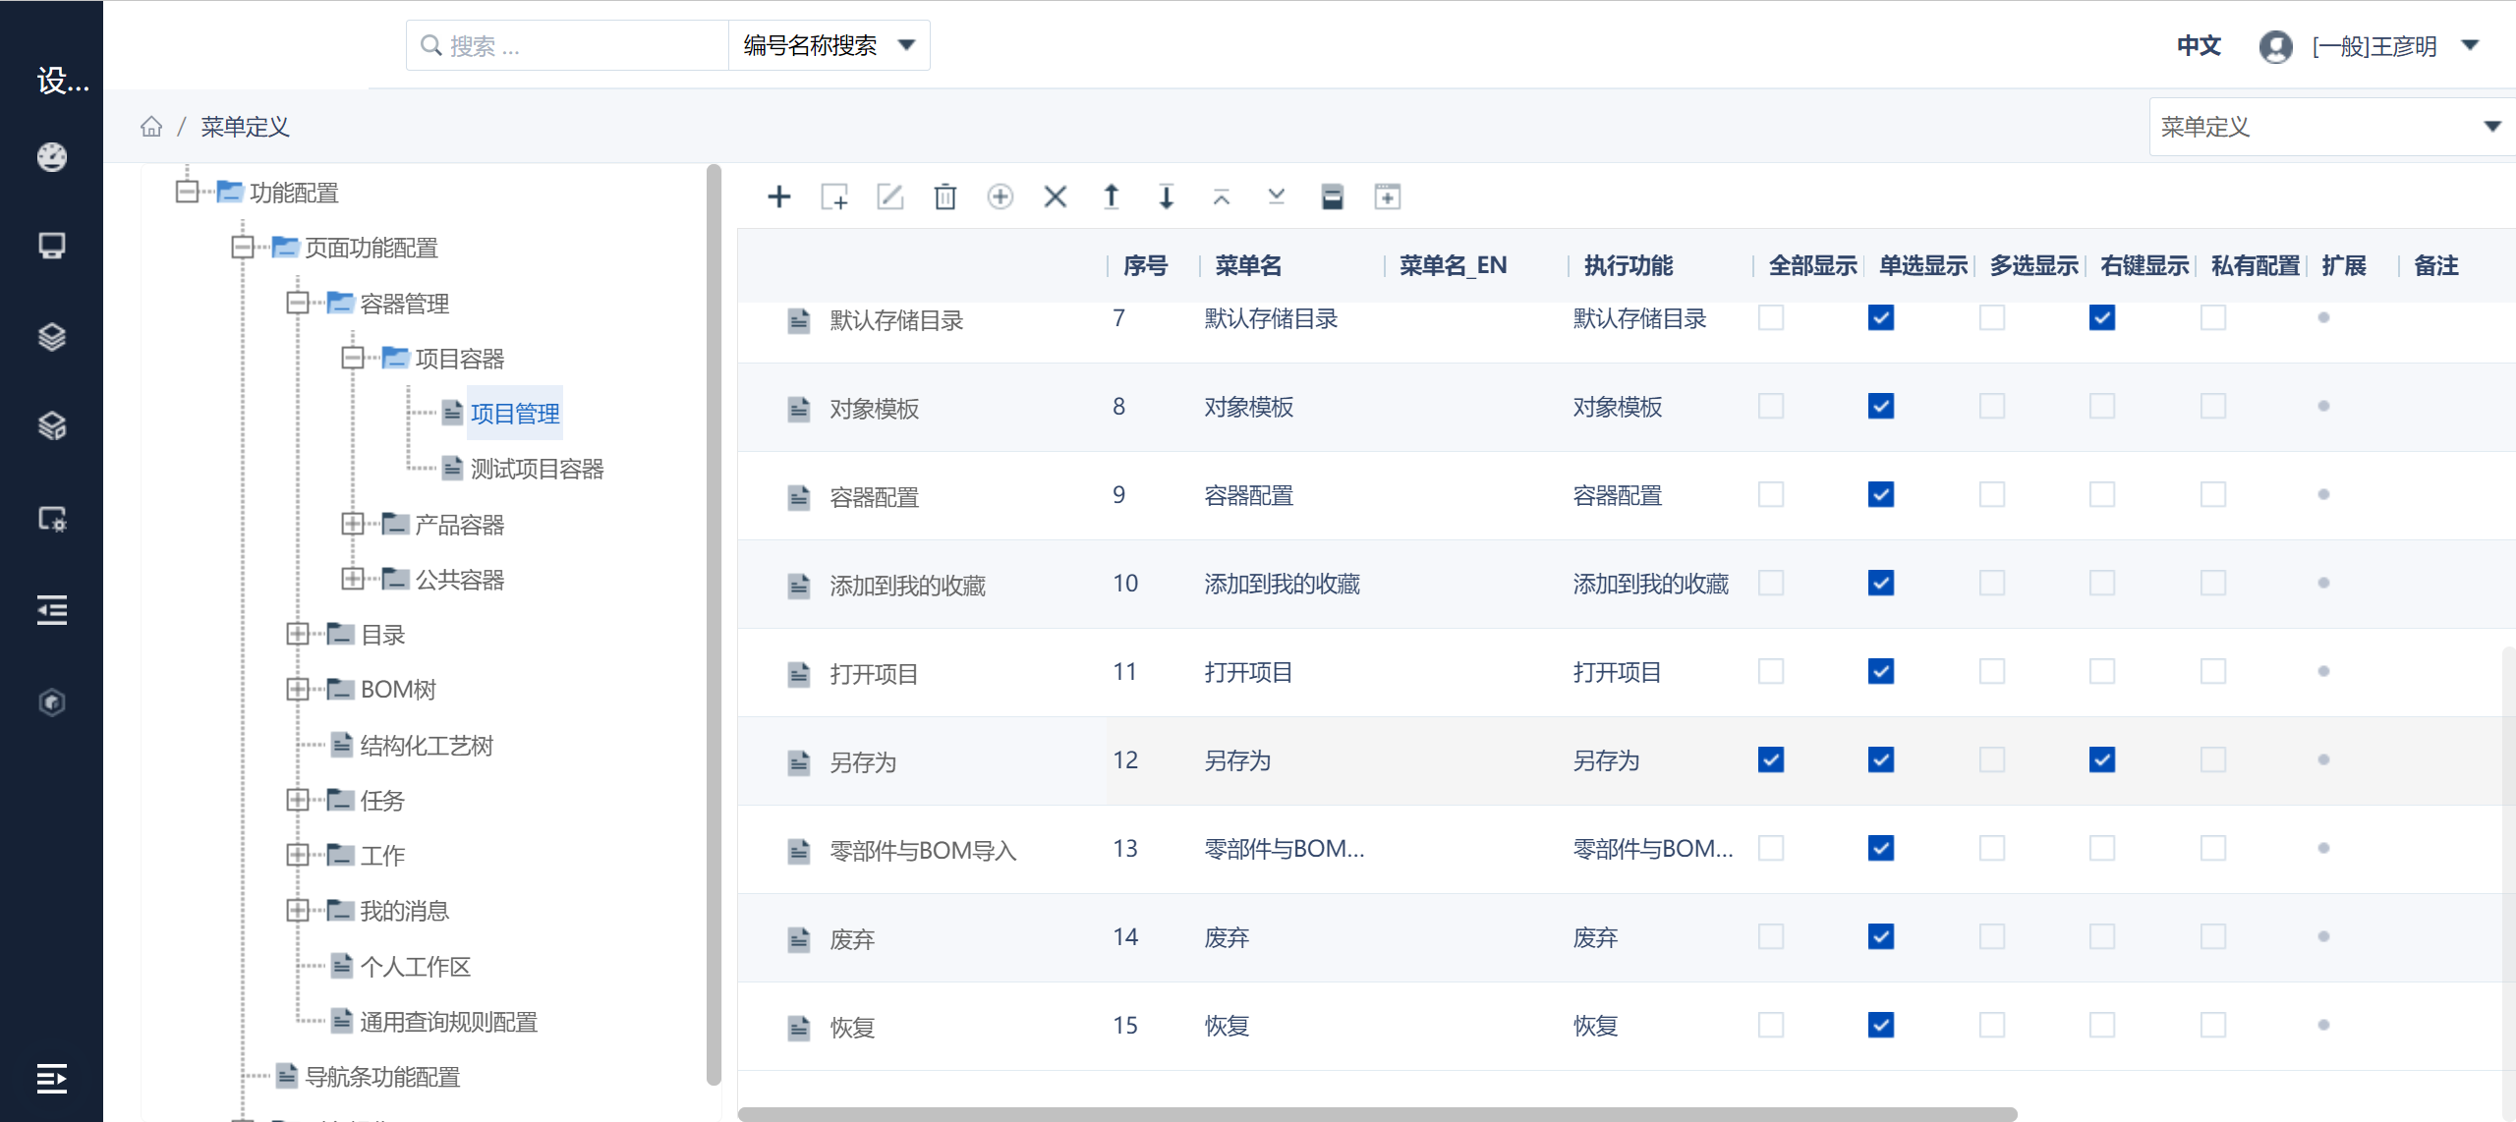
Task: Click the add child item toolbar icon
Action: pos(834,196)
